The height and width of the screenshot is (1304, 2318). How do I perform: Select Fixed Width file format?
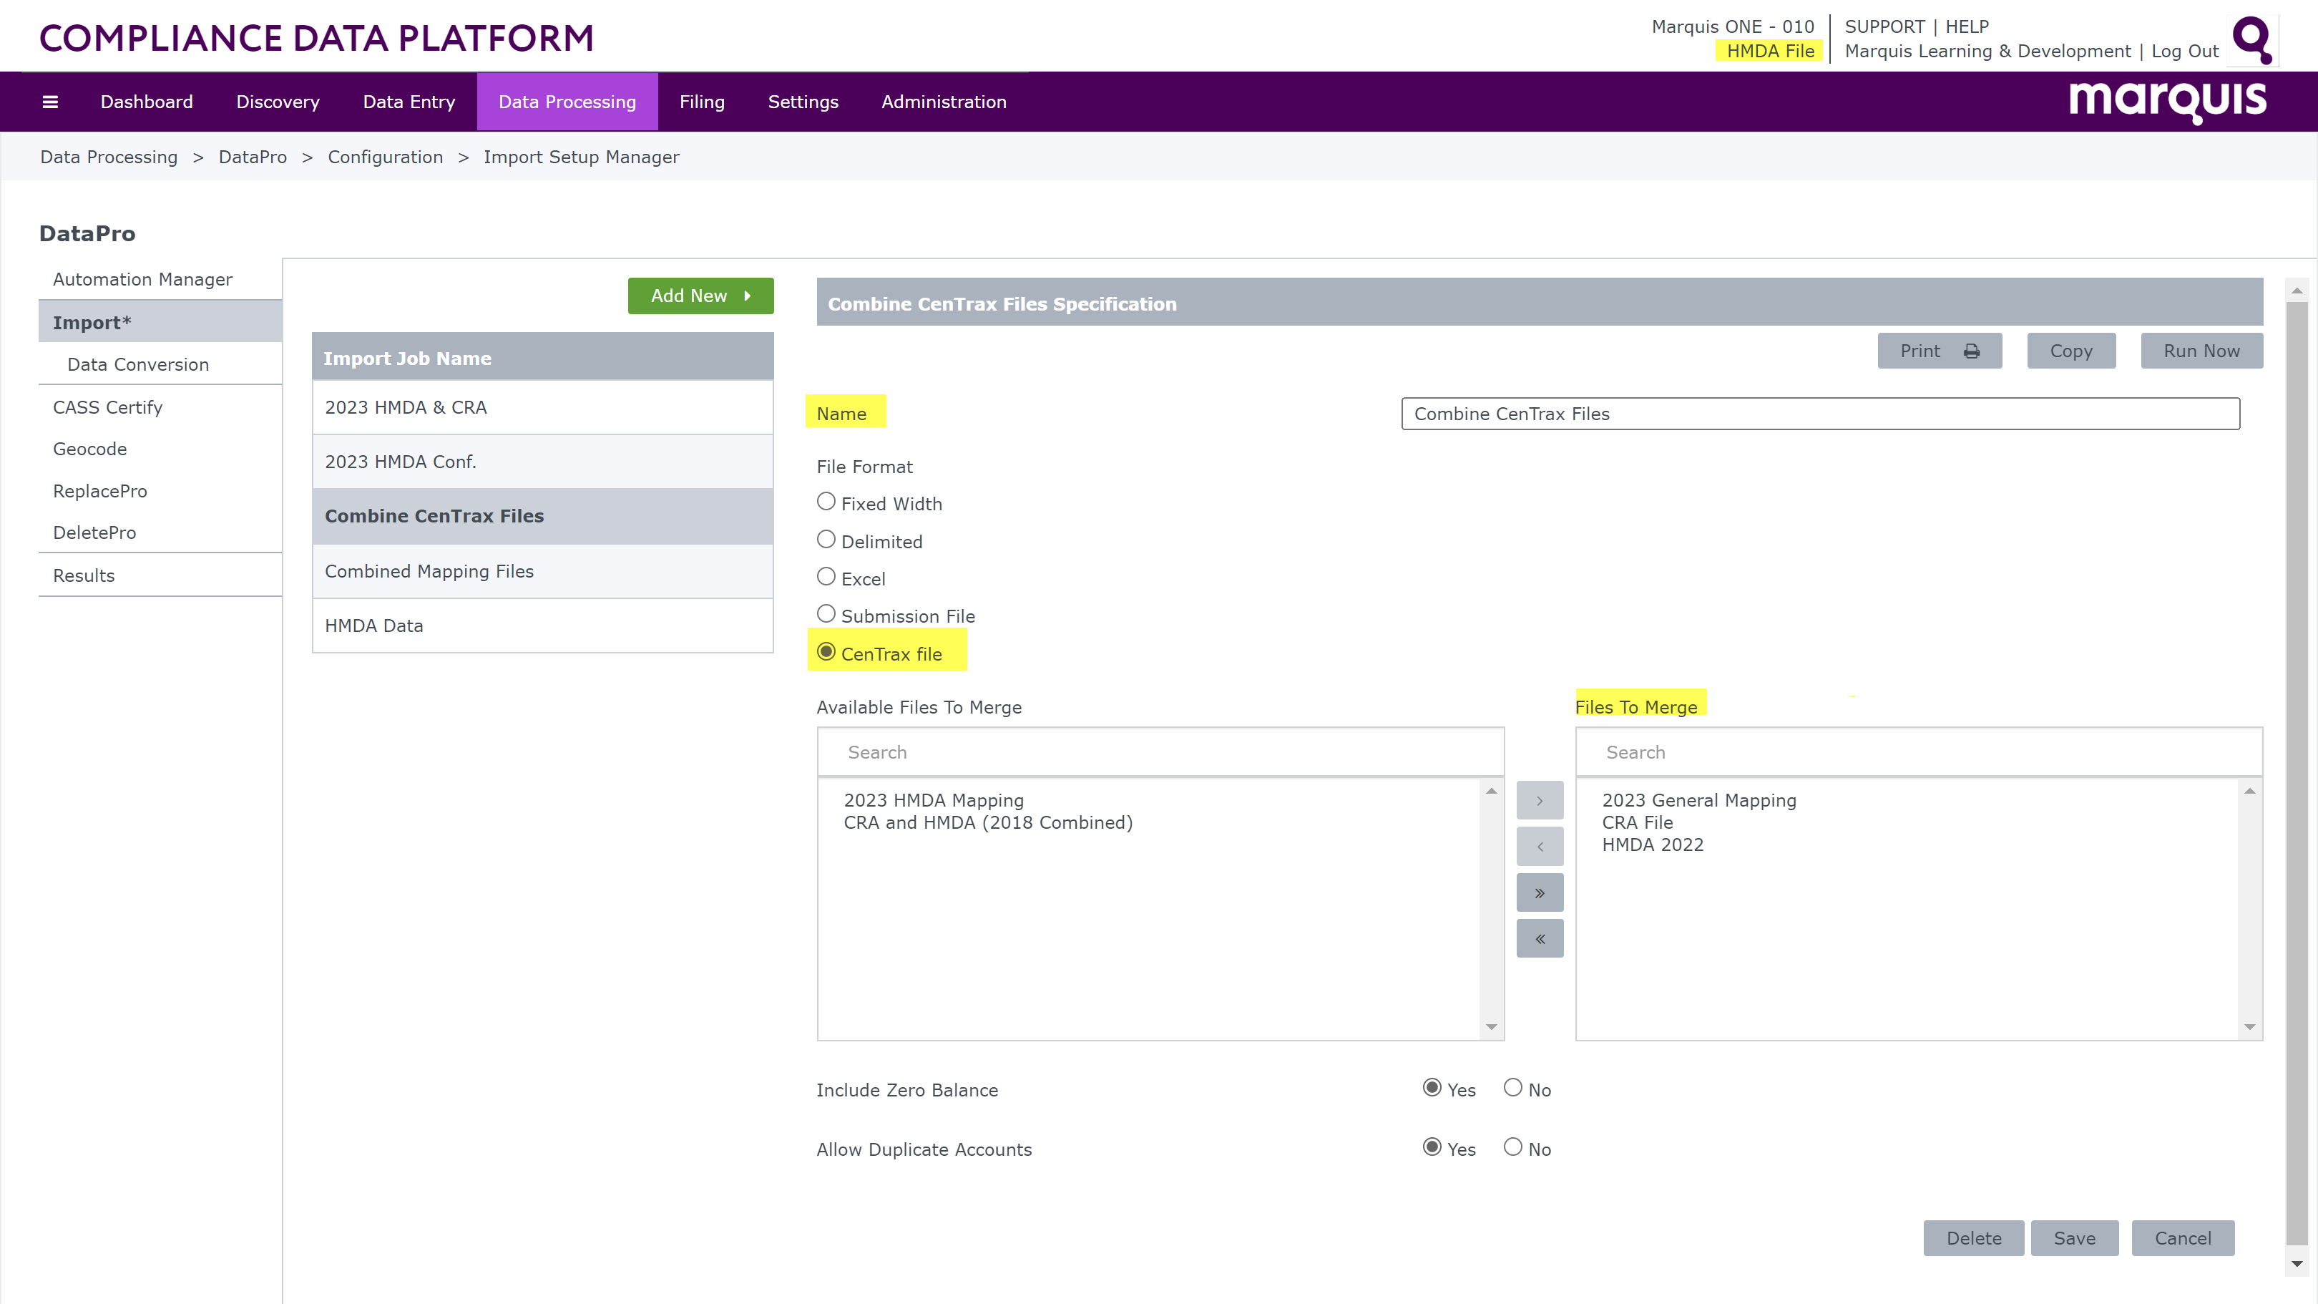826,501
